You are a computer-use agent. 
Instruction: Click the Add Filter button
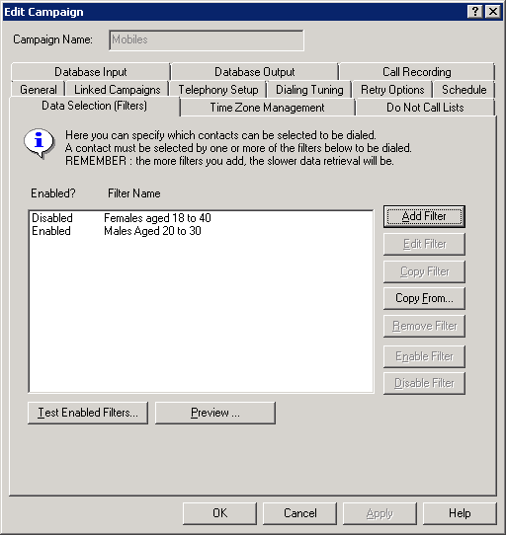point(424,216)
